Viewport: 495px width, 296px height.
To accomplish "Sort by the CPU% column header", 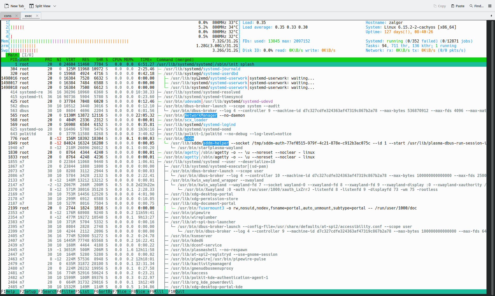I will pyautogui.click(x=117, y=60).
